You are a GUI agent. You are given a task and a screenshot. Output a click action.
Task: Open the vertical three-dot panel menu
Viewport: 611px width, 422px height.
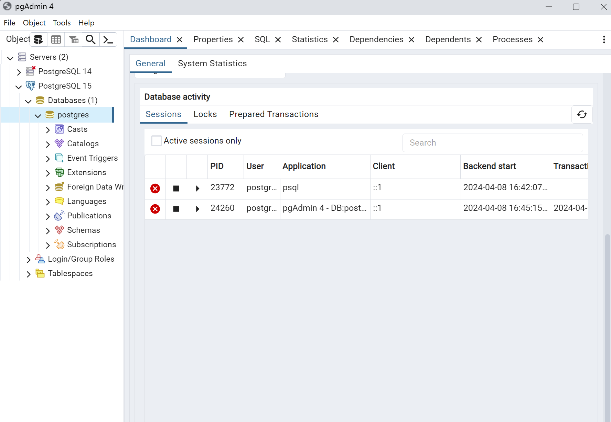(x=604, y=39)
